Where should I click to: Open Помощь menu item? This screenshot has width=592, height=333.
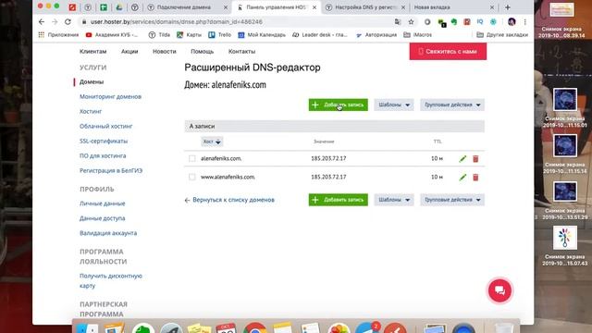click(x=202, y=52)
